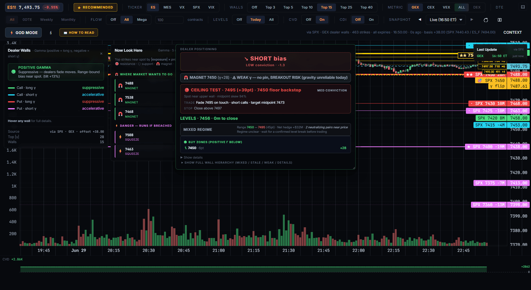The width and height of the screenshot is (531, 290).
Task: Click the contracts threshold input field
Action: (169, 20)
